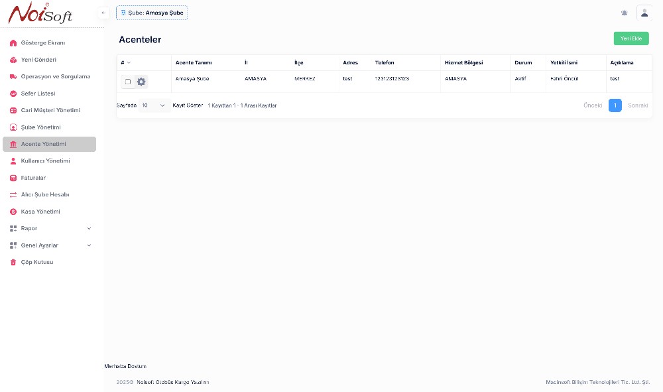Screen dimensions: 663x392
Task: Tick the checkbox in Amasya Şube row
Action: pos(128,82)
